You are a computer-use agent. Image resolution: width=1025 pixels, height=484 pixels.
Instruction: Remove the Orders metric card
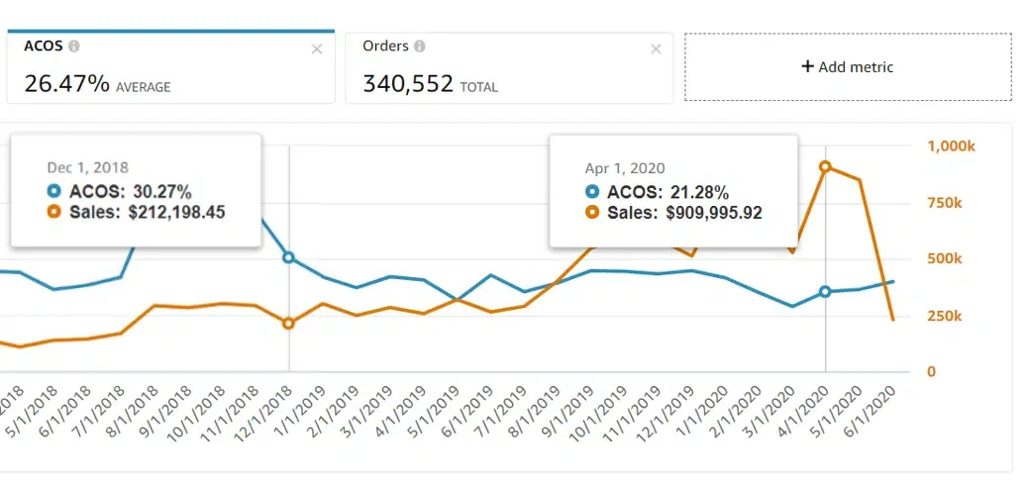657,49
